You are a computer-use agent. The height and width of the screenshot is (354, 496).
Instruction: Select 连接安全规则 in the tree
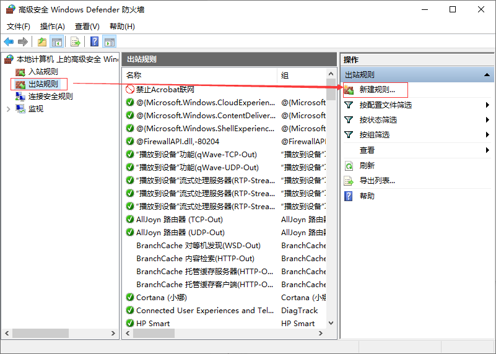click(x=51, y=97)
